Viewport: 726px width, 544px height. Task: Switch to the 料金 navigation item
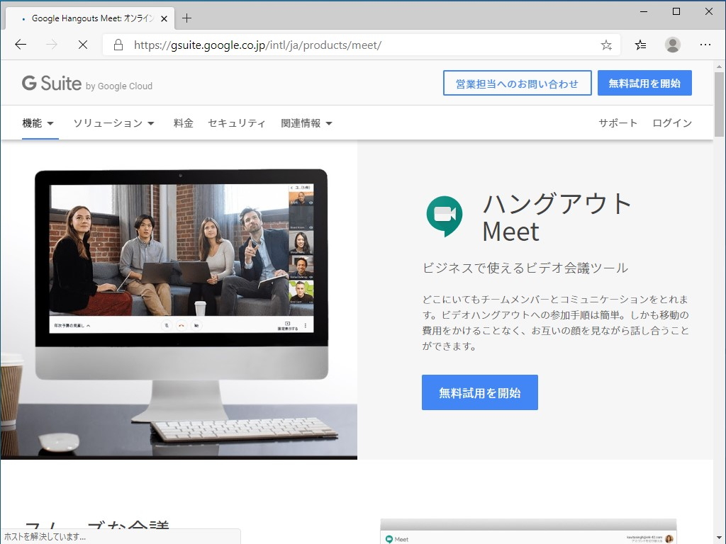click(x=183, y=123)
